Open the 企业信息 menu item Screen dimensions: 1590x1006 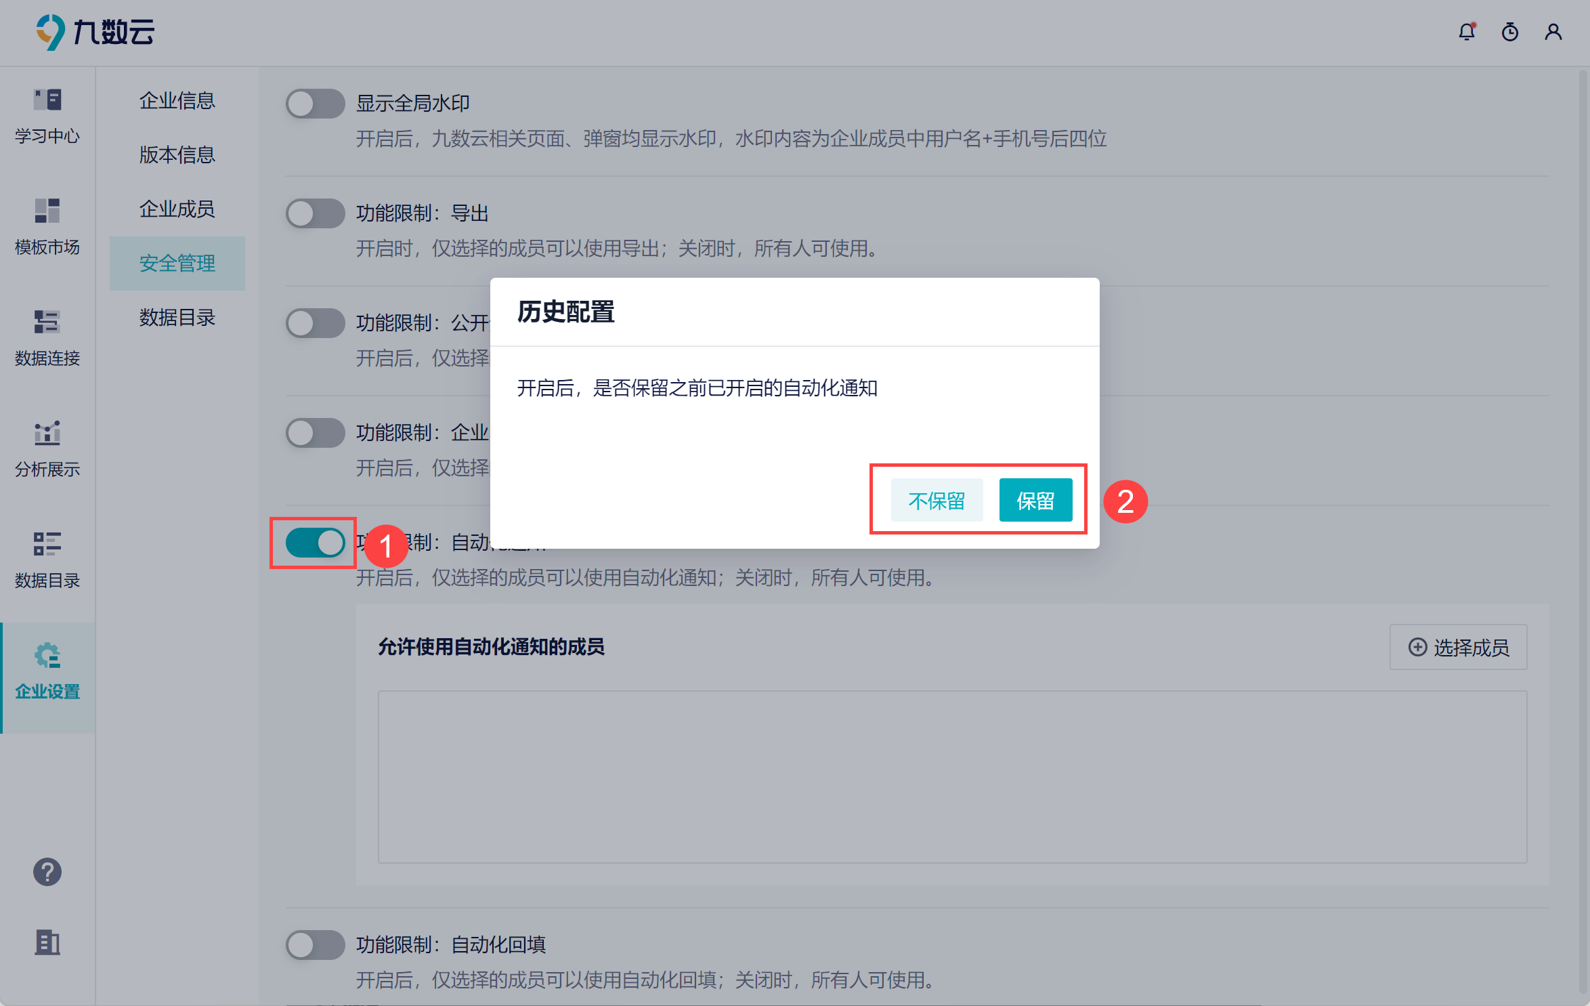coord(177,100)
